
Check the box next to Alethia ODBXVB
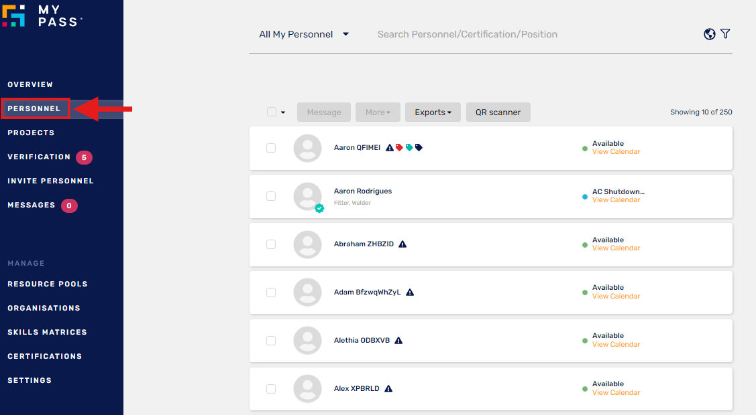(x=271, y=341)
